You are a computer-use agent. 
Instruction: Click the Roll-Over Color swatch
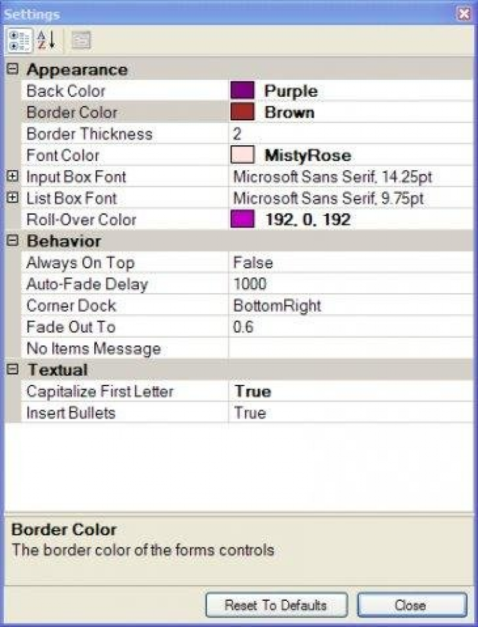point(242,220)
